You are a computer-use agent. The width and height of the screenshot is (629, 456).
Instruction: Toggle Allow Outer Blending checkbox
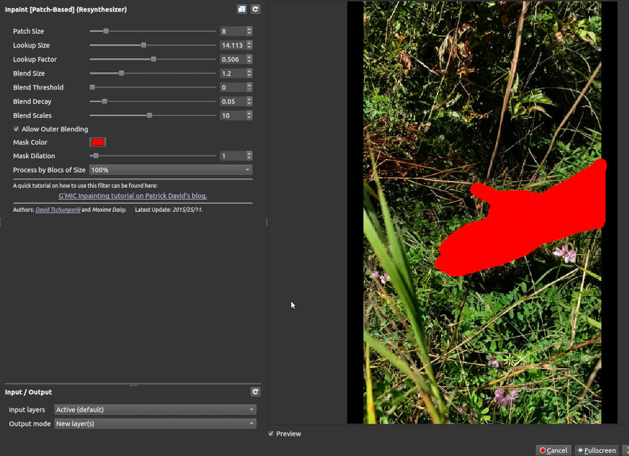[16, 129]
